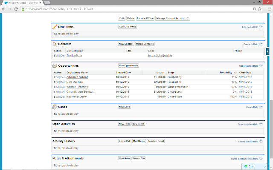The width and height of the screenshot is (273, 170).
Task: Open the Cloud Backup Services opportunity
Action: 80,92
